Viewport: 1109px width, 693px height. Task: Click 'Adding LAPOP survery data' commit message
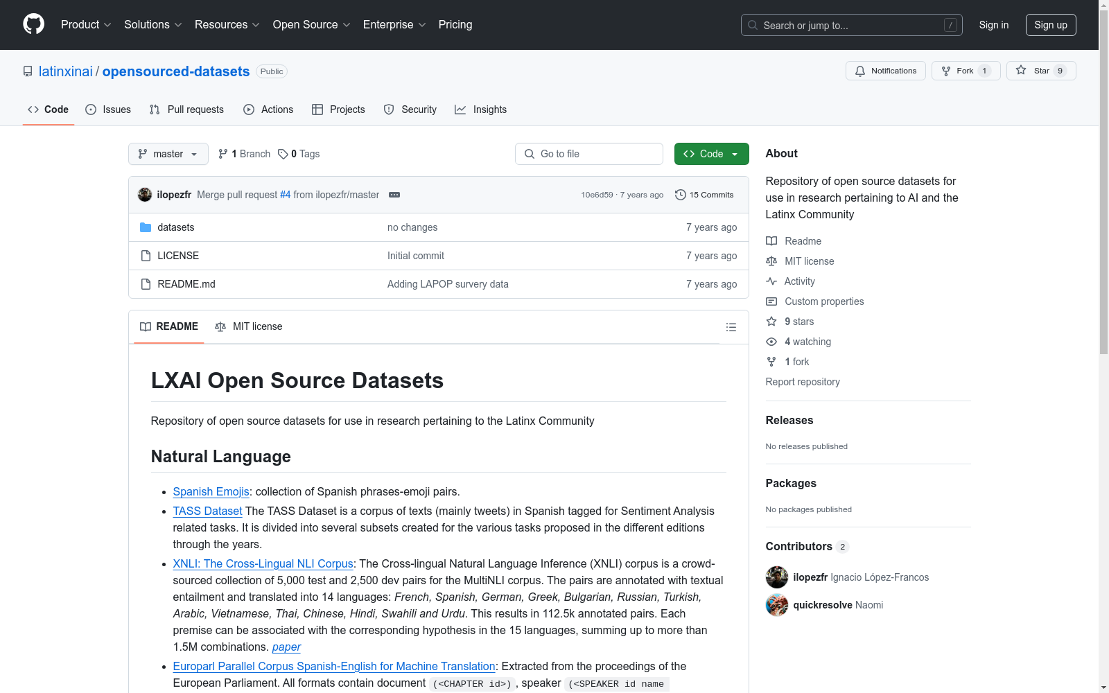click(448, 284)
